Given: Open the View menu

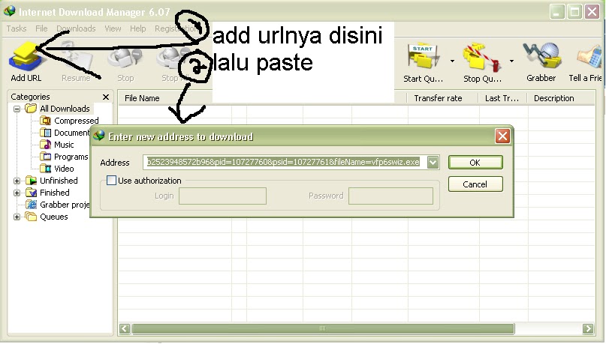Looking at the screenshot, I should pyautogui.click(x=113, y=28).
